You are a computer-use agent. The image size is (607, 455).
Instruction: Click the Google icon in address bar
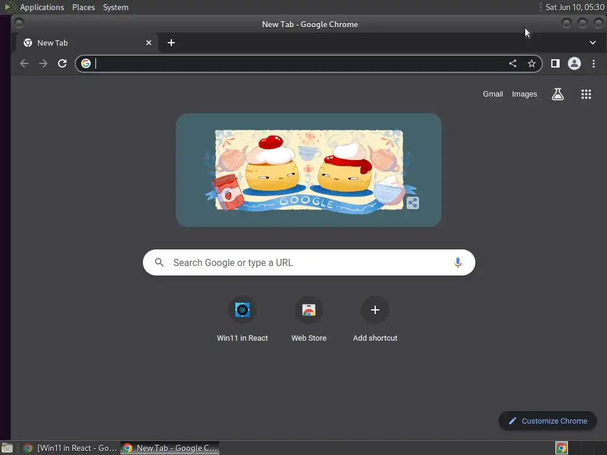pos(86,63)
